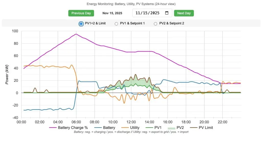Hide the Battery Charge % series label
This screenshot has height=141, width=262.
73,128
